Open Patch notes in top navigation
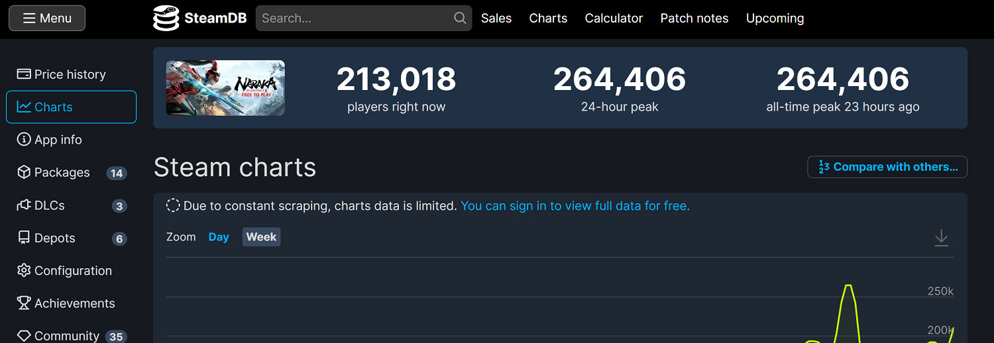Screen dimensions: 994x343 click(694, 19)
